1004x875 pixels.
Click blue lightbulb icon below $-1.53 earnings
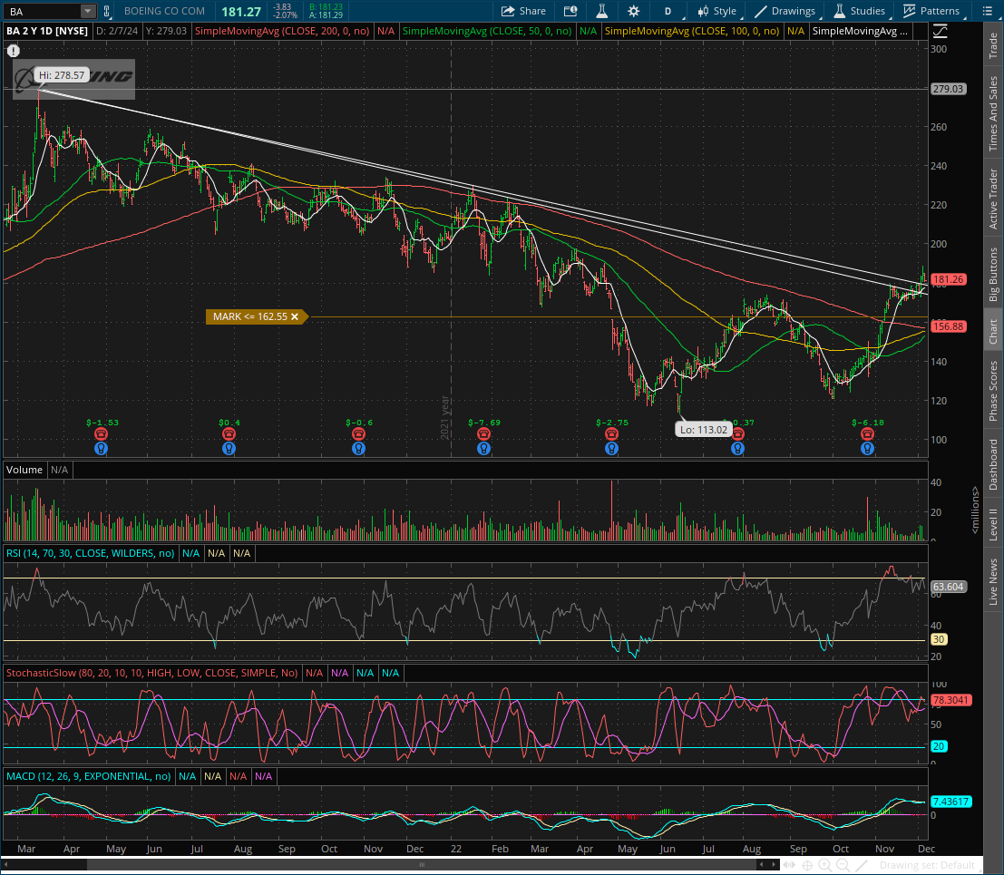pos(101,449)
